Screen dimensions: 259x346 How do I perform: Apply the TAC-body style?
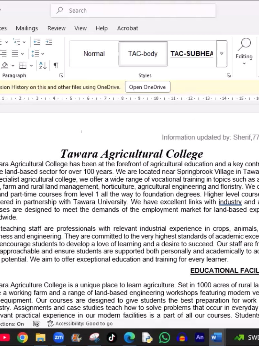[x=143, y=54]
